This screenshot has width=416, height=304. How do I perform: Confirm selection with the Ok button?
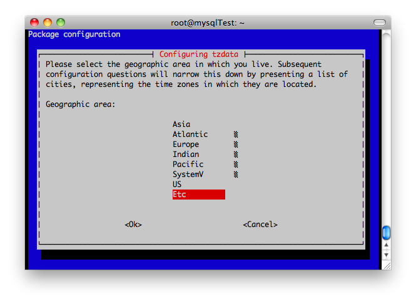(133, 225)
